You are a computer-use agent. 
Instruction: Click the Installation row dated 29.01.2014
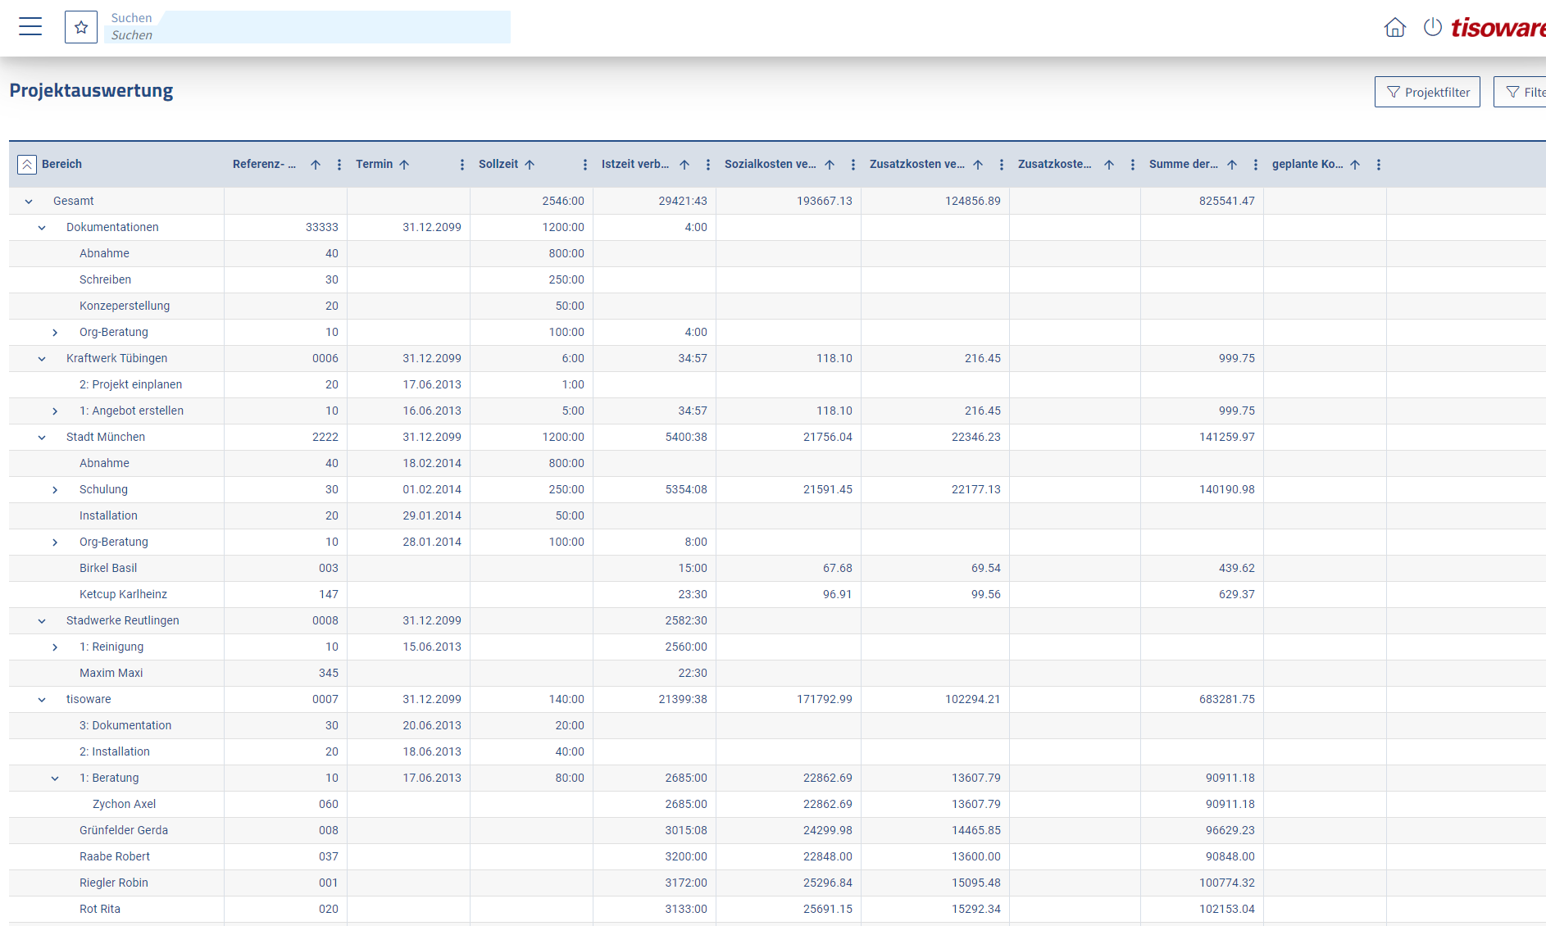coord(777,516)
